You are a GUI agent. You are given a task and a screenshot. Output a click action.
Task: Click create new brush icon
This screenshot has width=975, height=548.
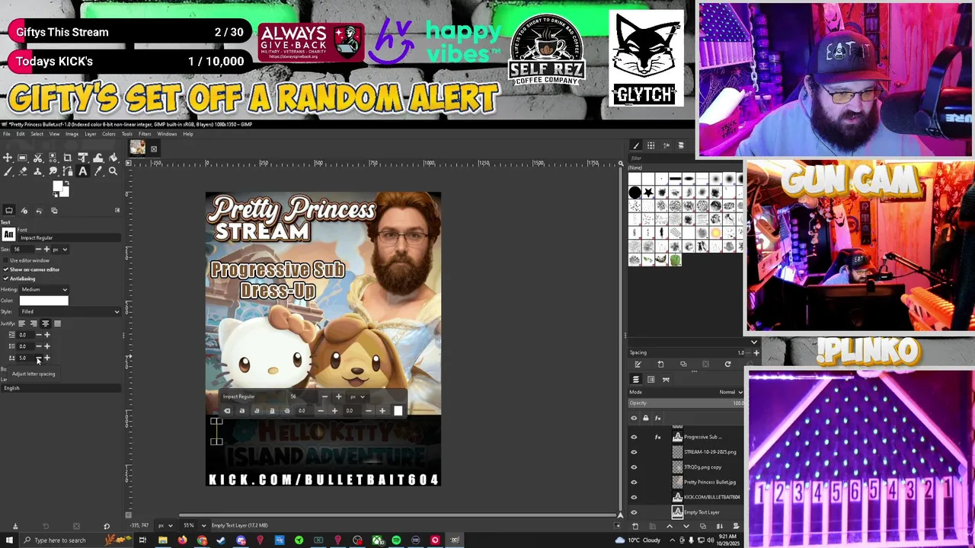point(660,364)
